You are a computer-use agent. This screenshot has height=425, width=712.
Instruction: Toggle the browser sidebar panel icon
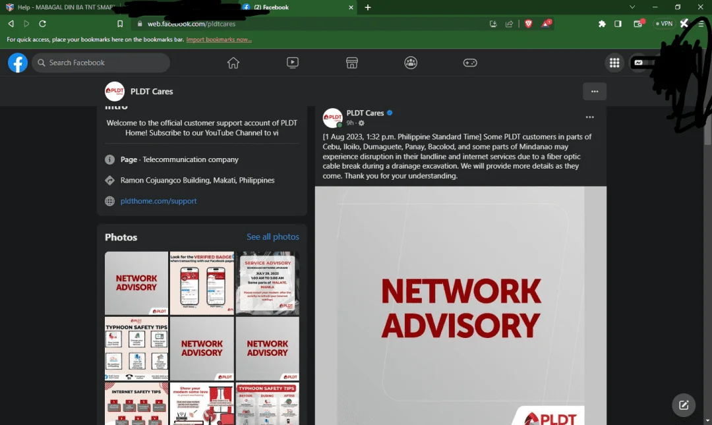click(x=618, y=24)
